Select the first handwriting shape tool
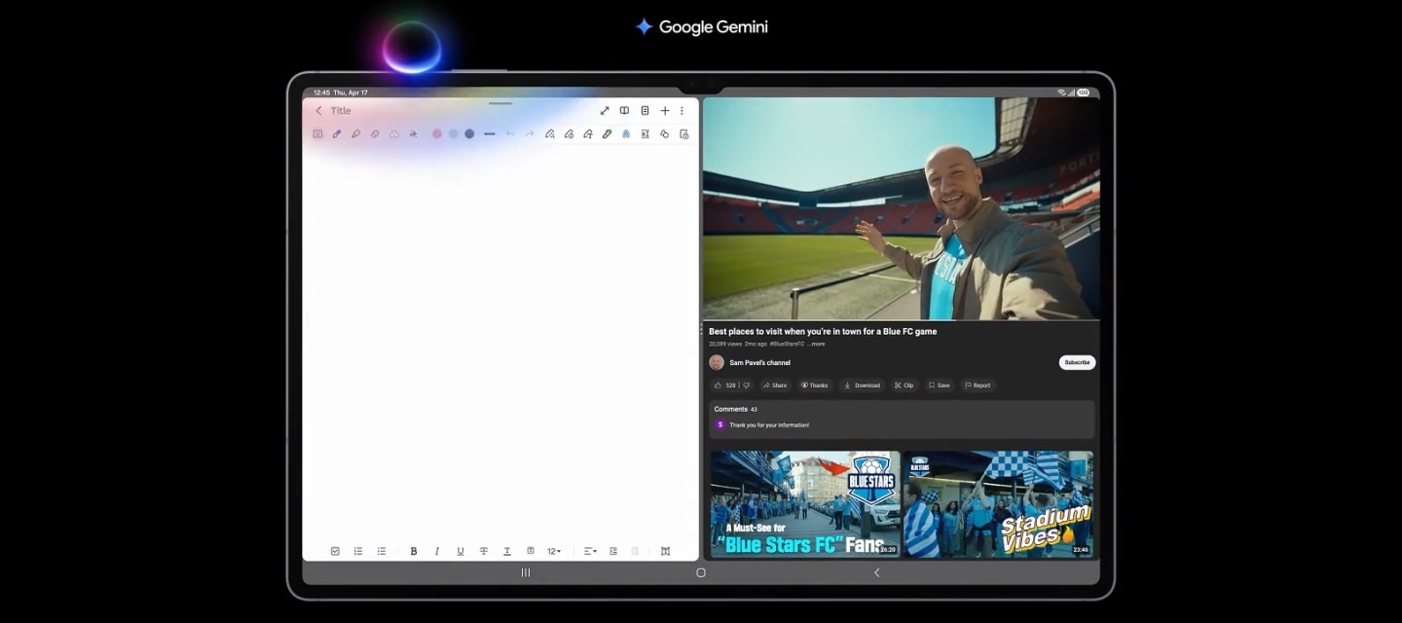Image resolution: width=1402 pixels, height=623 pixels. (550, 134)
